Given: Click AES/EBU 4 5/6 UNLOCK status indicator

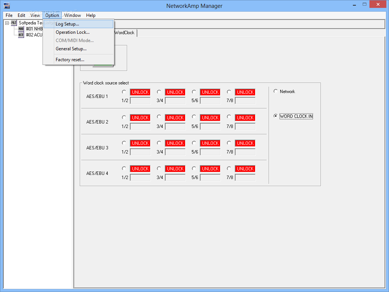Looking at the screenshot, I should [x=210, y=169].
